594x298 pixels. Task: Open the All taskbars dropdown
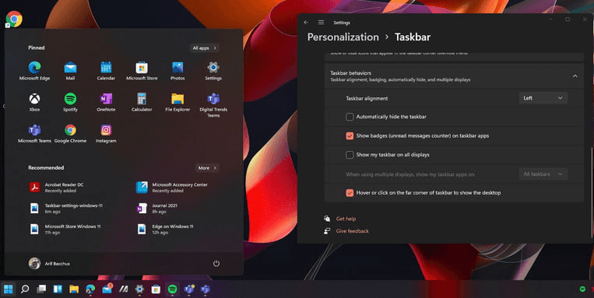tap(543, 174)
